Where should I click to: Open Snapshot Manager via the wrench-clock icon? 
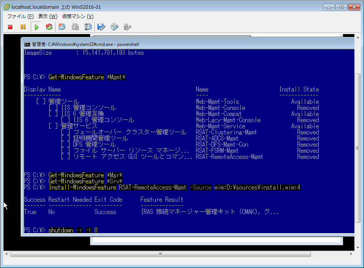tap(88, 27)
